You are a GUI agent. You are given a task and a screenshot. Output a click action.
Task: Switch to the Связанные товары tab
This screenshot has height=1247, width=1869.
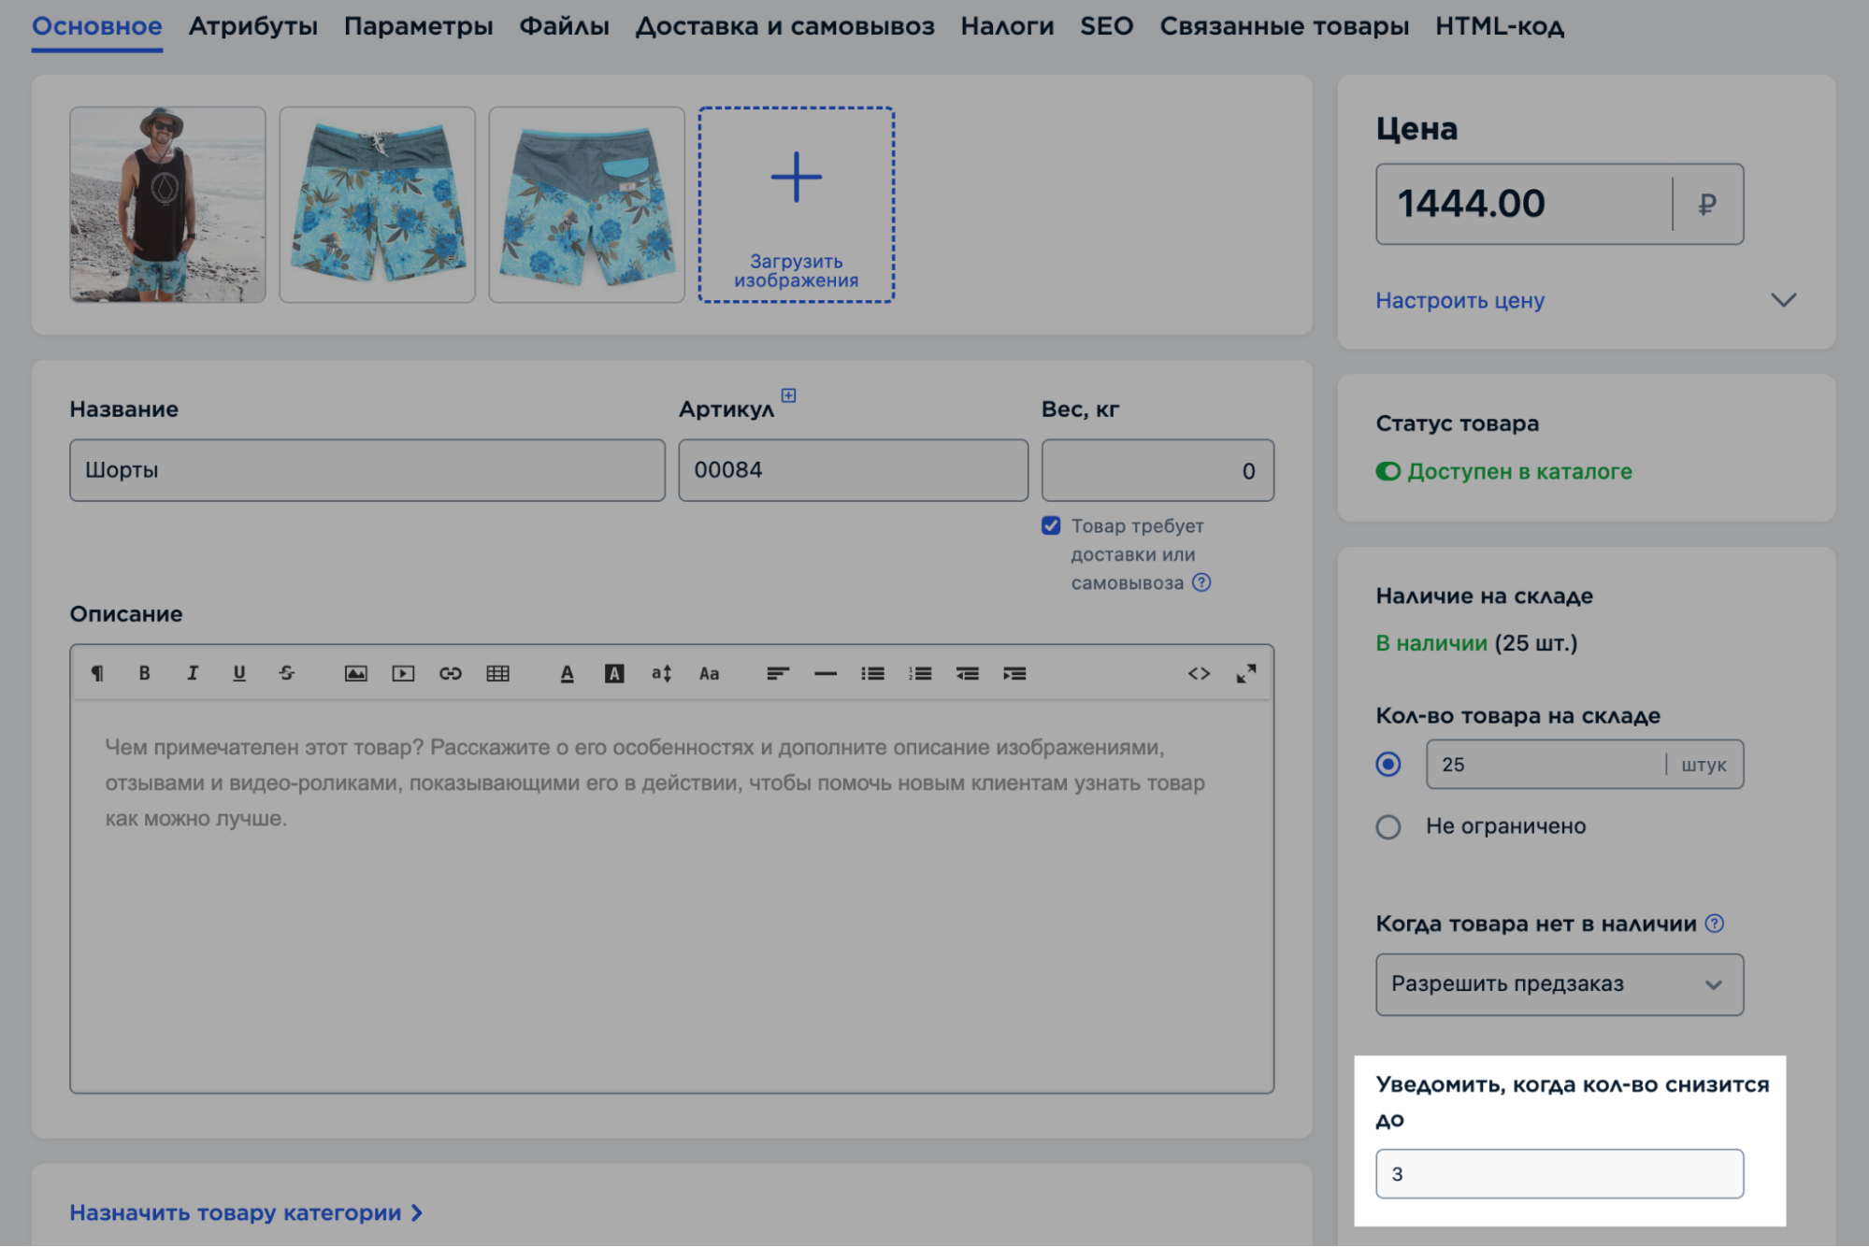(1285, 26)
